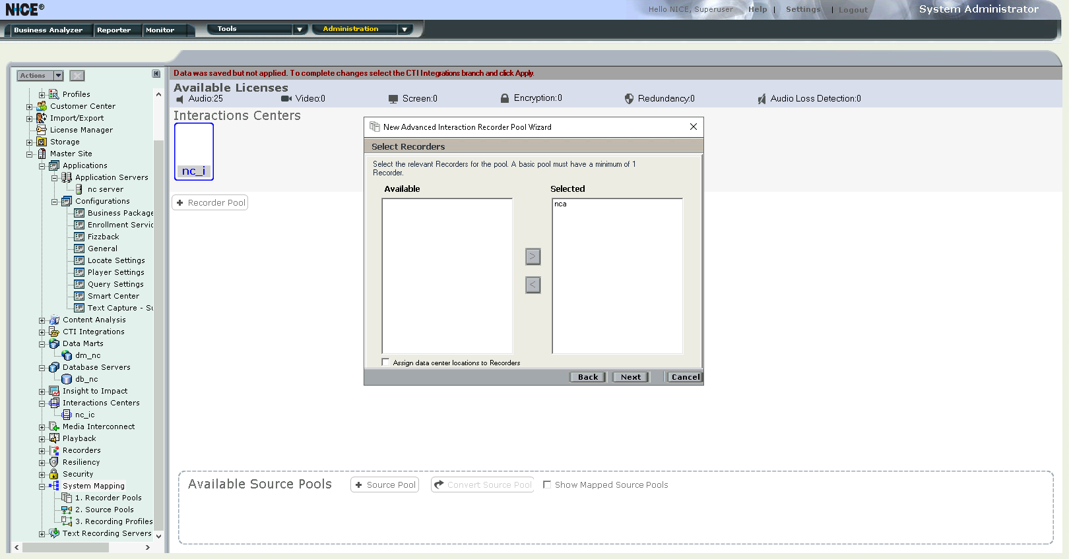The height and width of the screenshot is (559, 1069).
Task: Click the move-left arrow button in wizard
Action: [x=533, y=285]
